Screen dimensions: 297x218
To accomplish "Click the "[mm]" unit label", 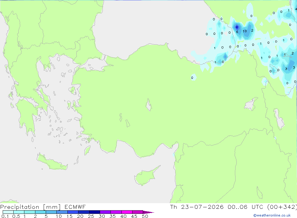I will [x=52, y=207].
